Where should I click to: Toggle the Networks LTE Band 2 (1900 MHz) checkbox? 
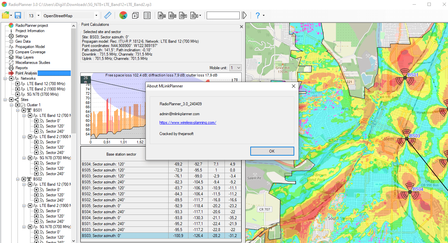click(x=18, y=89)
